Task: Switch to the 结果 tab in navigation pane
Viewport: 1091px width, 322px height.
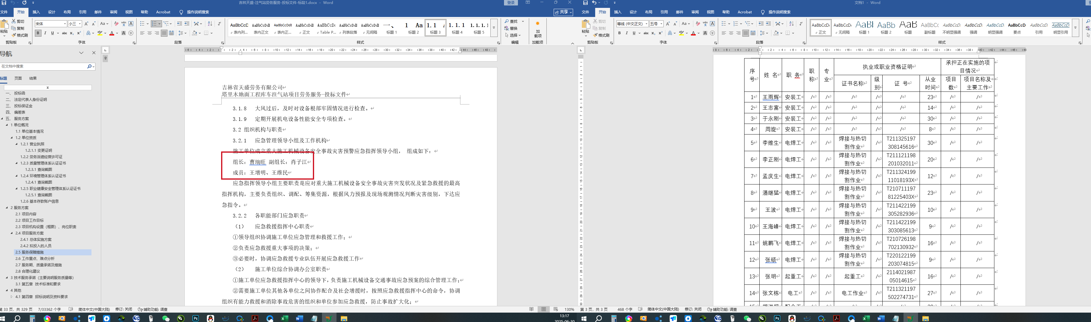Action: tap(33, 78)
